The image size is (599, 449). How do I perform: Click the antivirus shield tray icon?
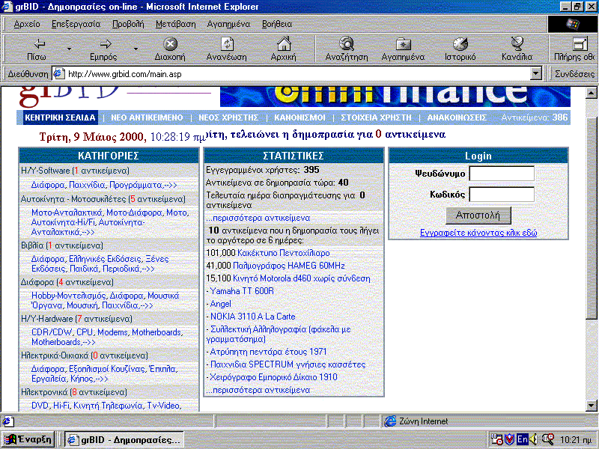pyautogui.click(x=510, y=439)
